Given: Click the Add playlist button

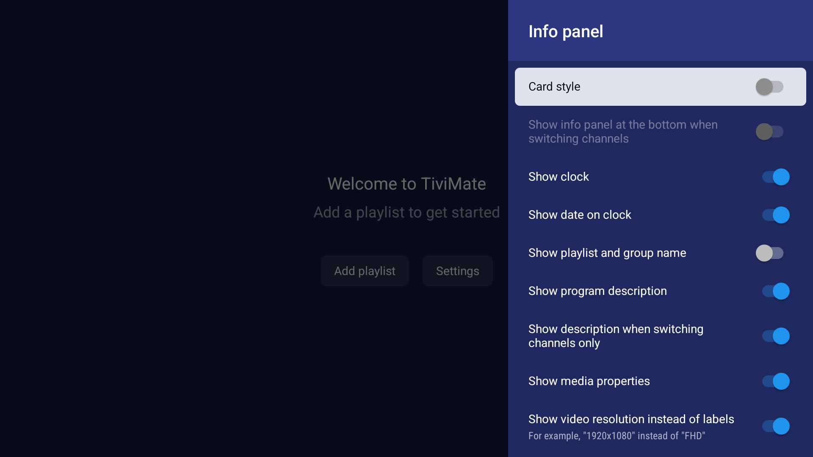Looking at the screenshot, I should click(x=365, y=271).
